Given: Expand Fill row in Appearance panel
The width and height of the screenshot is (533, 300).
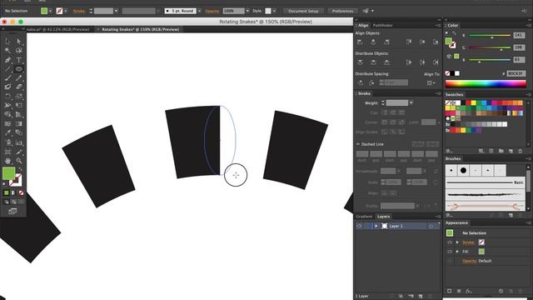Looking at the screenshot, I should (x=457, y=252).
